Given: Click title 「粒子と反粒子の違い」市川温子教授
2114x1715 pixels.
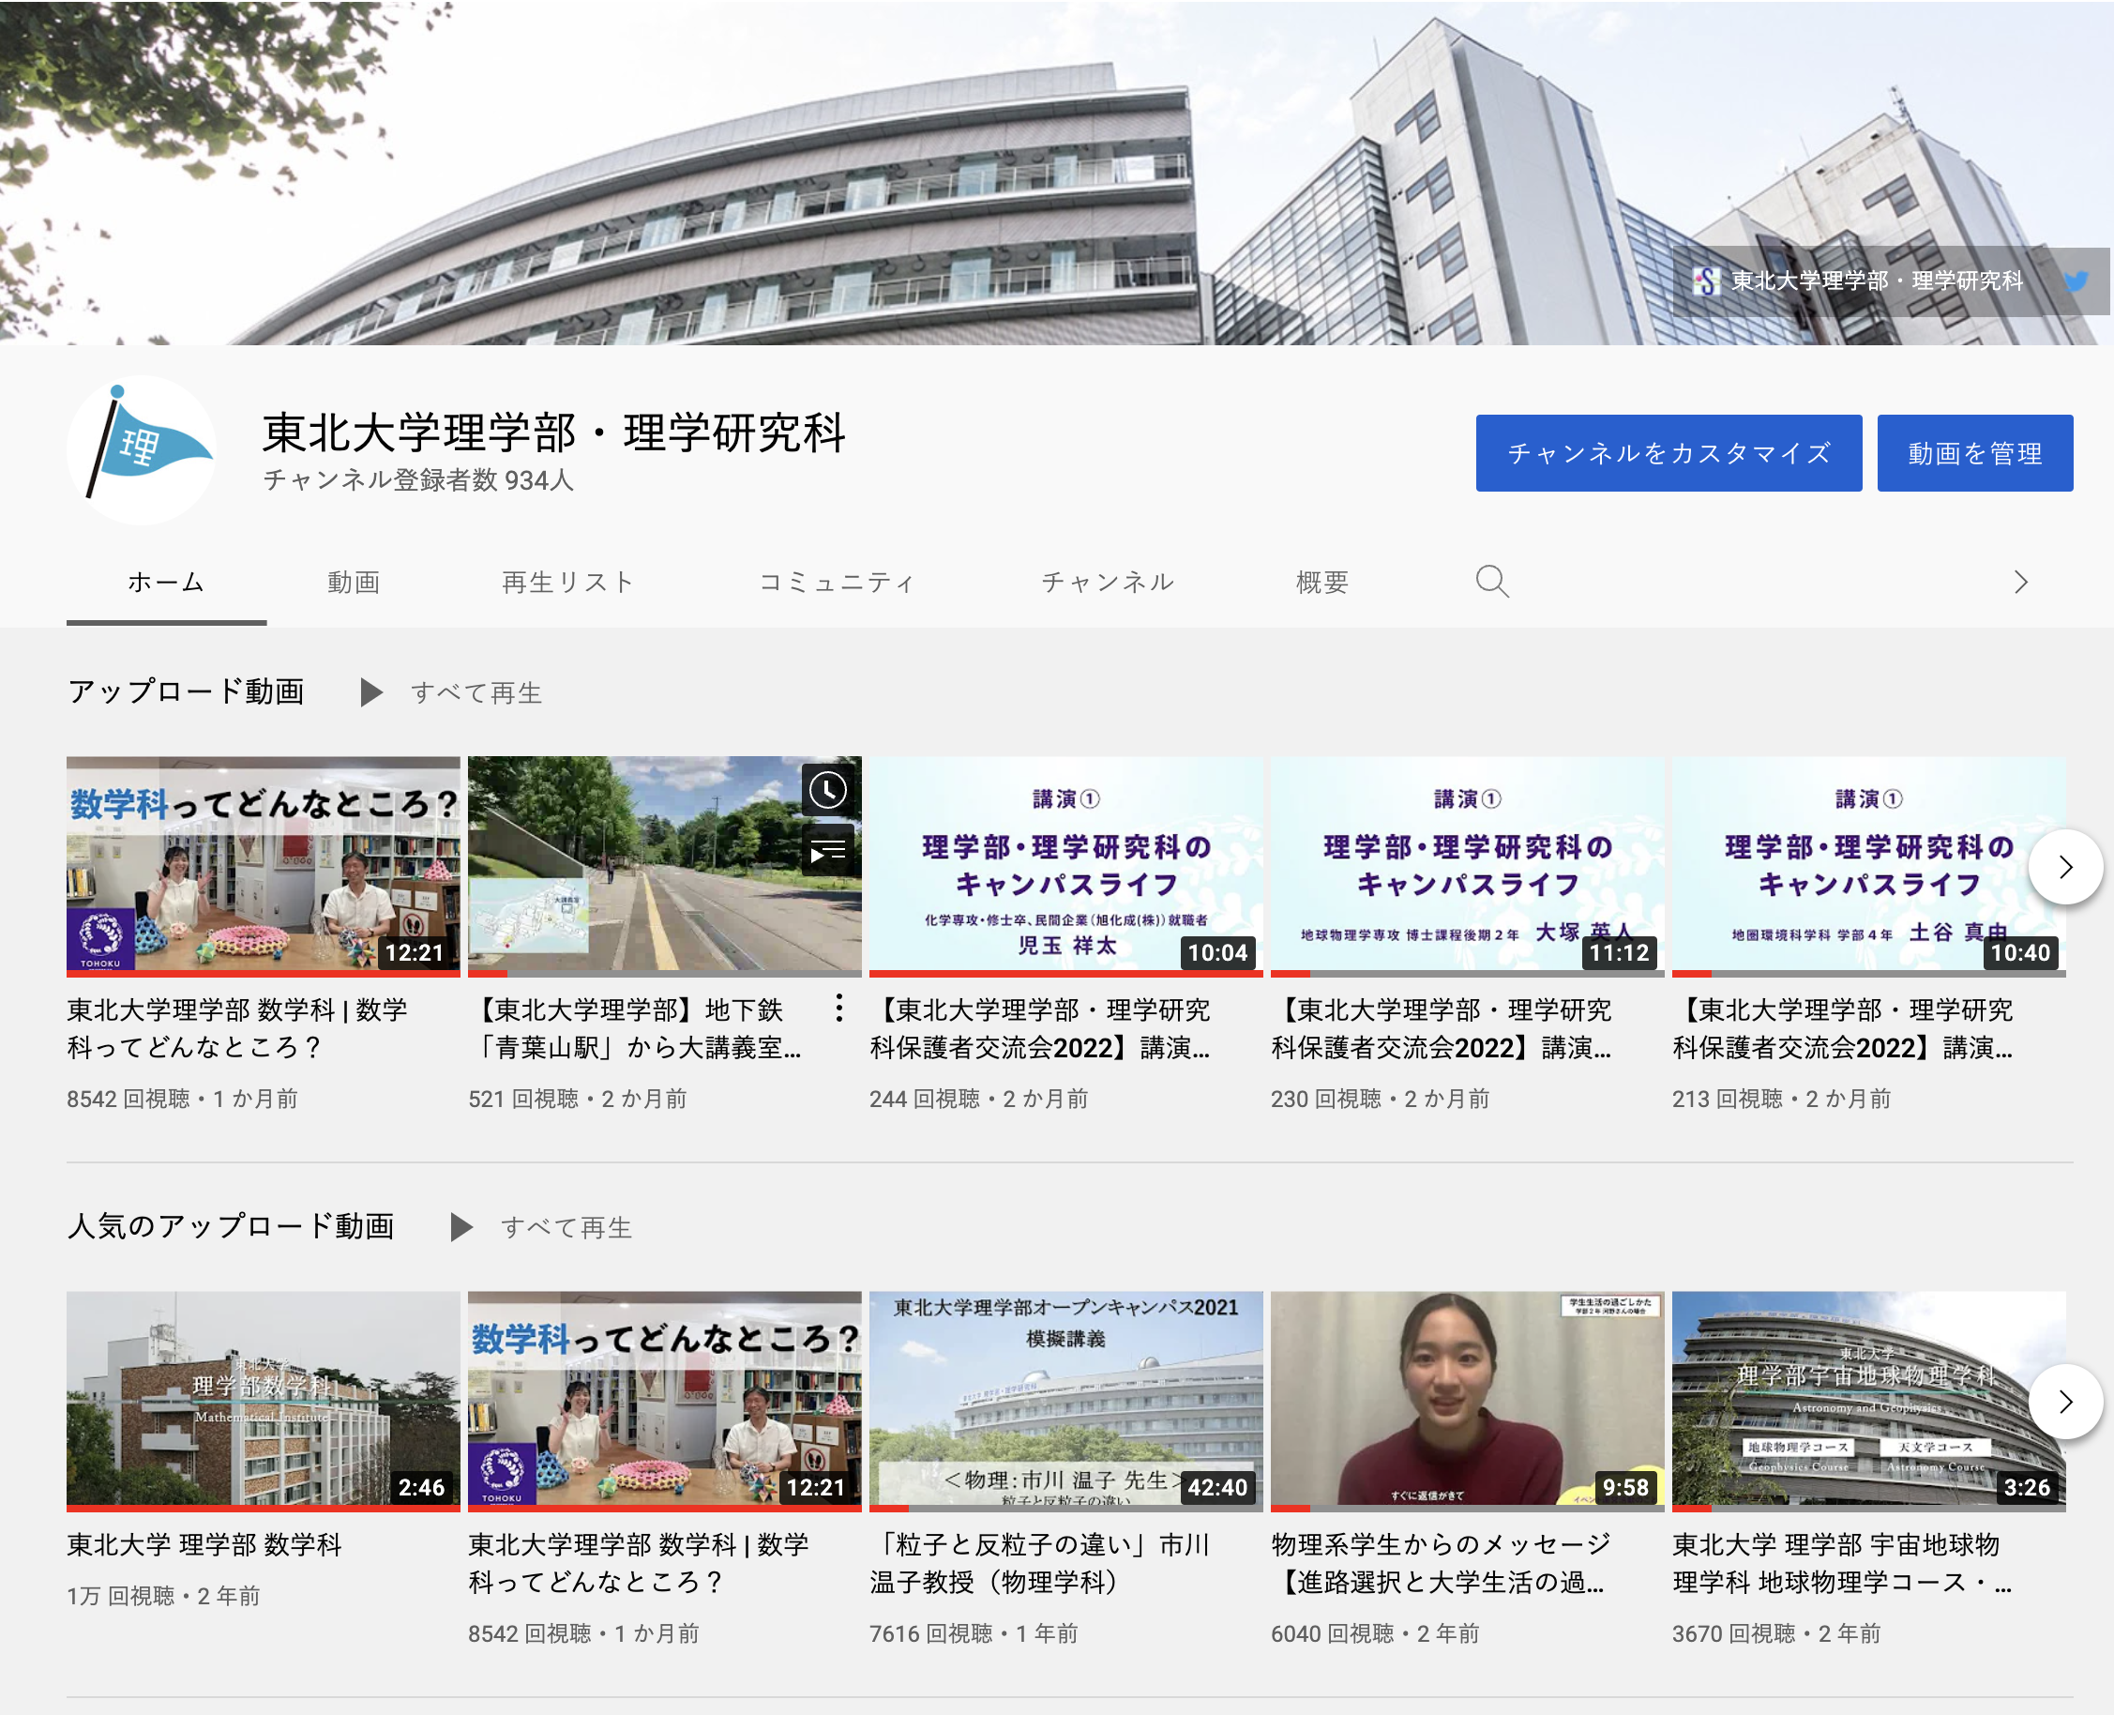Looking at the screenshot, I should (x=1040, y=1563).
